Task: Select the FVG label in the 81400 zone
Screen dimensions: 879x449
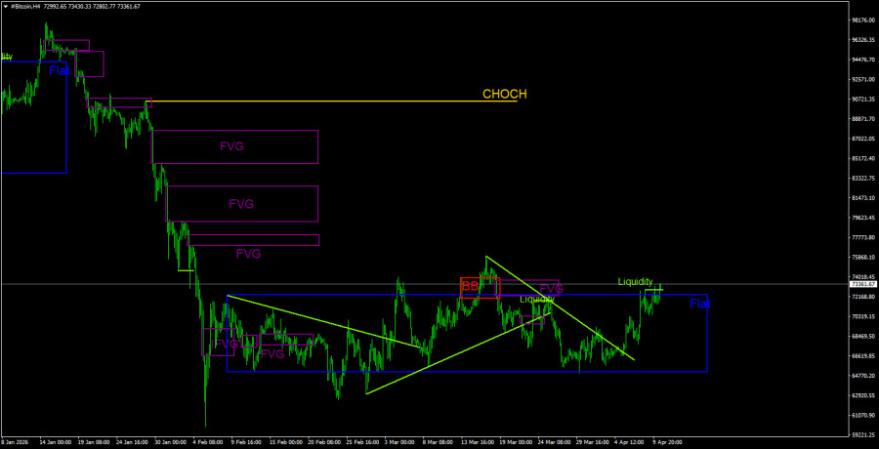Action: pyautogui.click(x=241, y=204)
